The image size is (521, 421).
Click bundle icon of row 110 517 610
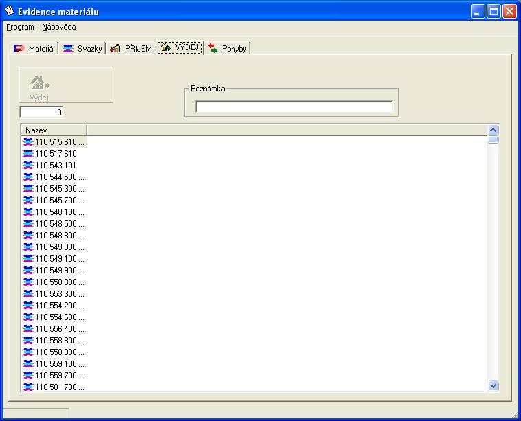[28, 154]
